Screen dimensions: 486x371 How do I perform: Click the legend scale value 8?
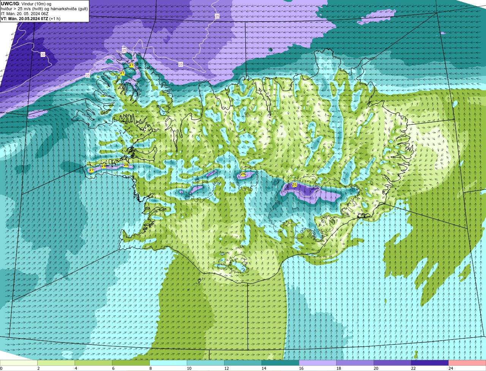pos(151,368)
